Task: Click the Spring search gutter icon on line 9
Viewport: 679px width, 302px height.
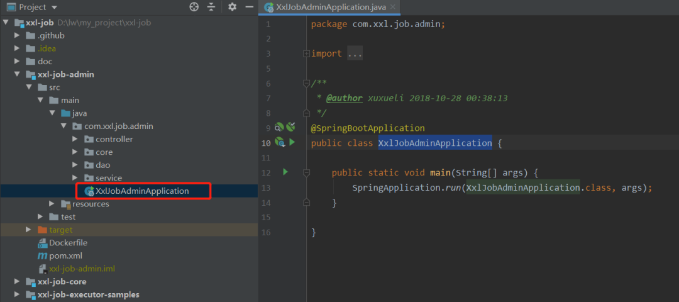Action: [279, 127]
